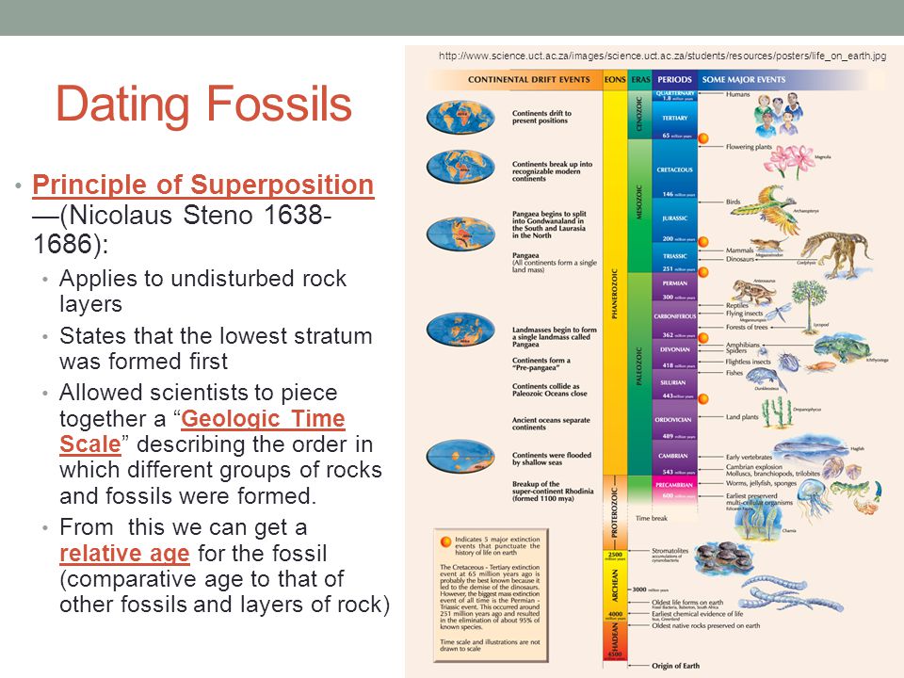Click the Pangaea-splitting globe image
This screenshot has height=678, width=904.
click(460, 234)
